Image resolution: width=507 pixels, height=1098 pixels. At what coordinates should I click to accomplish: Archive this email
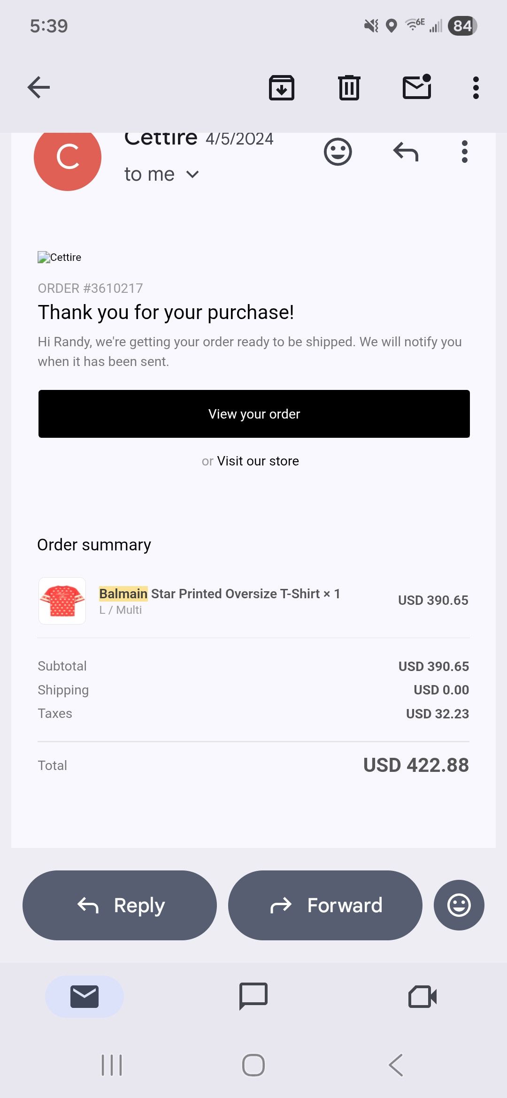[282, 87]
